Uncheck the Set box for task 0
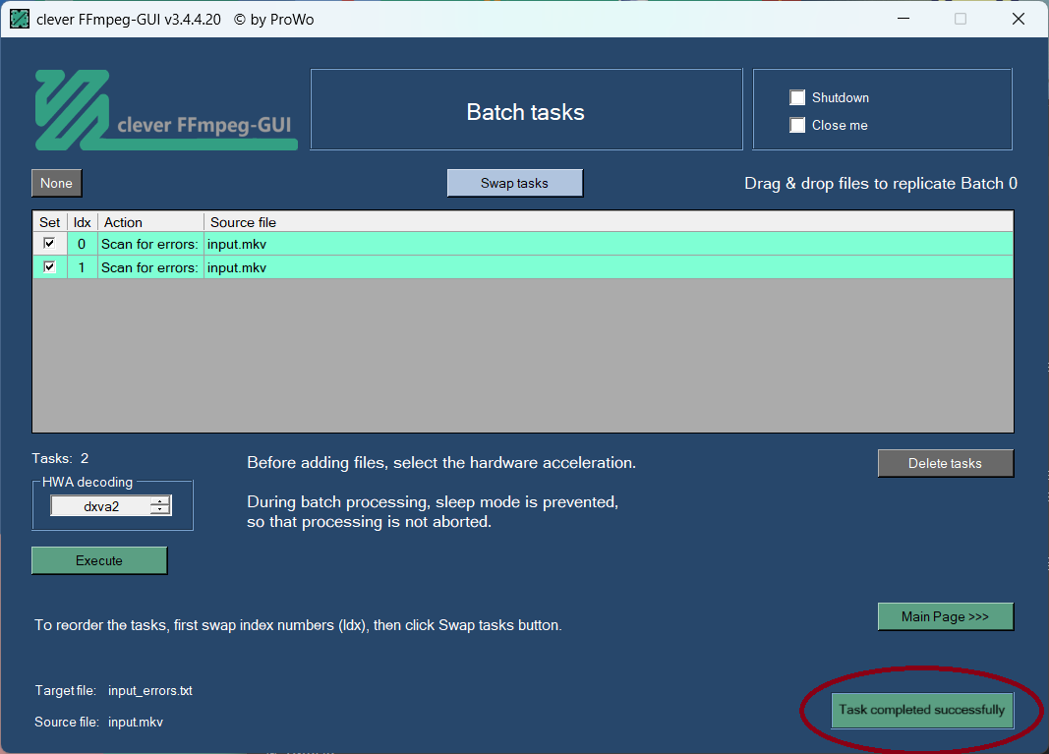The width and height of the screenshot is (1049, 754). (49, 243)
